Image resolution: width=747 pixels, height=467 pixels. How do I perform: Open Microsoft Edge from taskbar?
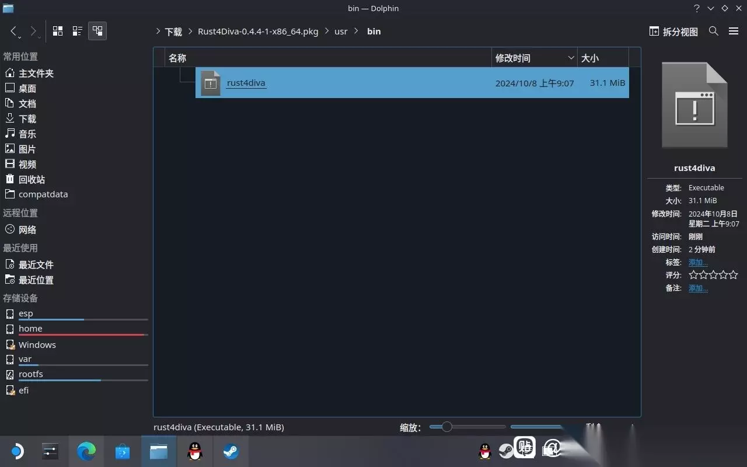(x=86, y=451)
